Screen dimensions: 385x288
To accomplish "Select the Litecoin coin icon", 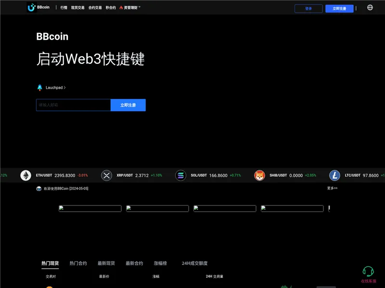I will point(334,175).
